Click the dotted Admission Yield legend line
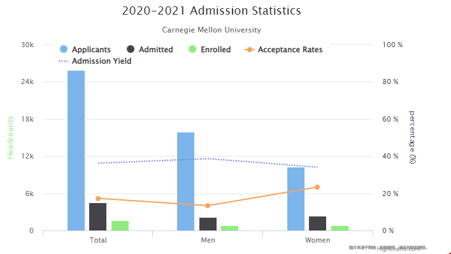The image size is (451, 254). 63,61
